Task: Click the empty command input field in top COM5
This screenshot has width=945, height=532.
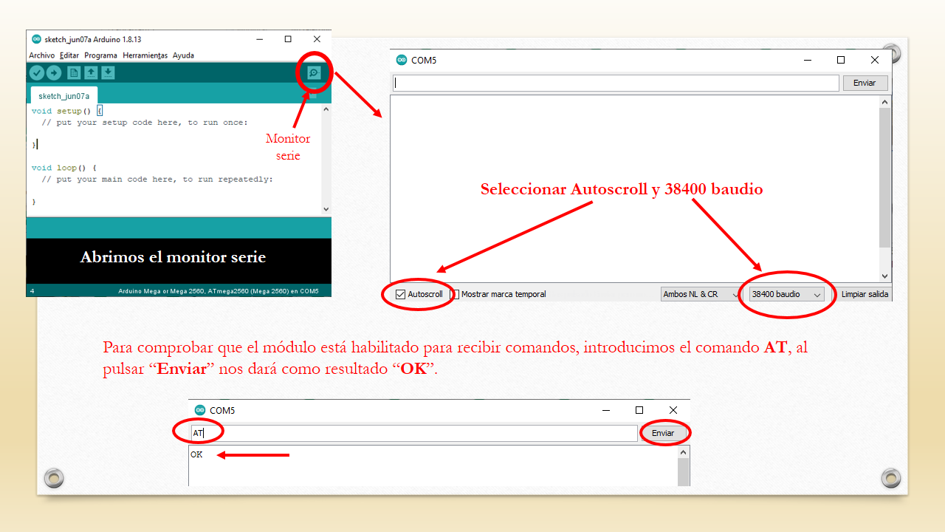Action: coord(616,83)
